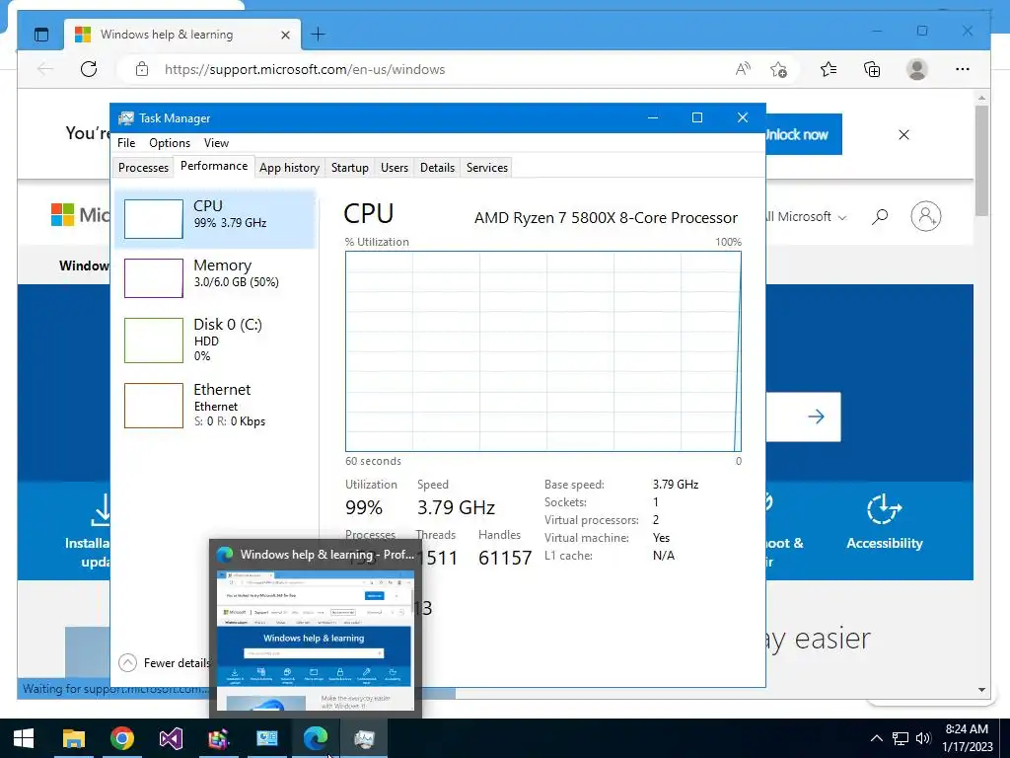This screenshot has height=758, width=1010.
Task: Collapse Task Manager with Fewer details
Action: (165, 662)
